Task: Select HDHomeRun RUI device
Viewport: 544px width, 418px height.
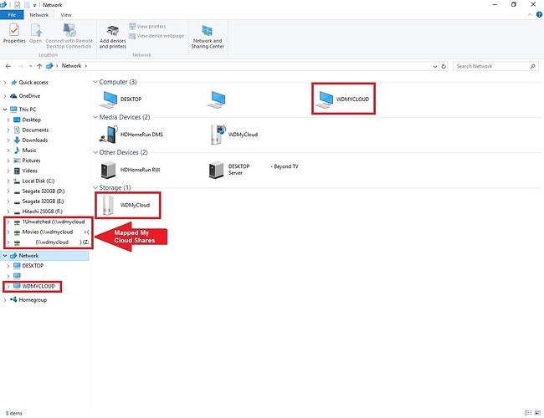Action: click(130, 170)
